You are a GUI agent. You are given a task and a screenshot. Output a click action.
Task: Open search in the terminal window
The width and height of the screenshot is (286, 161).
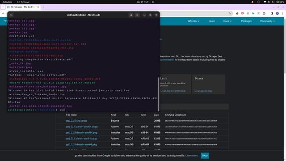tap(131, 15)
